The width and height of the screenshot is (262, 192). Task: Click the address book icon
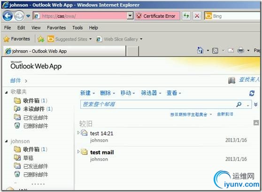tap(231, 81)
